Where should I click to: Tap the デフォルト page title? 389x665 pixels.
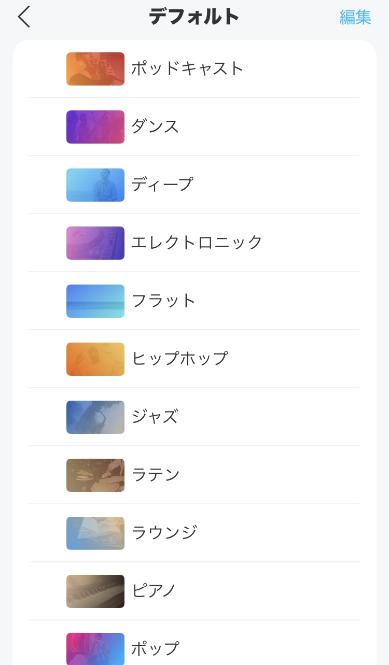tap(194, 17)
